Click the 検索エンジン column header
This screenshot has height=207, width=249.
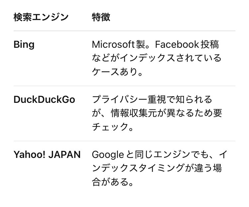[x=41, y=17]
